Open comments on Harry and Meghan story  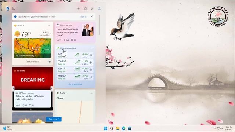point(73,40)
